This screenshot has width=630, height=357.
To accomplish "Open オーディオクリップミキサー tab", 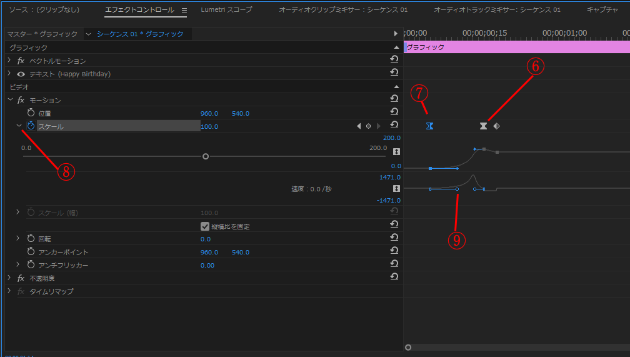I will point(343,9).
